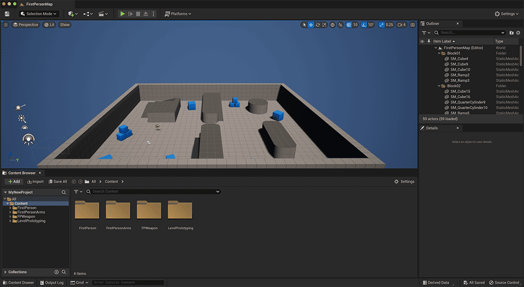
Task: Toggle grid snapping
Action: pos(348,25)
